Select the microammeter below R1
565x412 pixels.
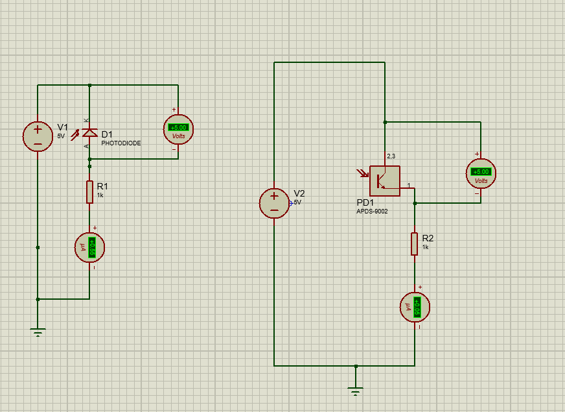tap(89, 247)
